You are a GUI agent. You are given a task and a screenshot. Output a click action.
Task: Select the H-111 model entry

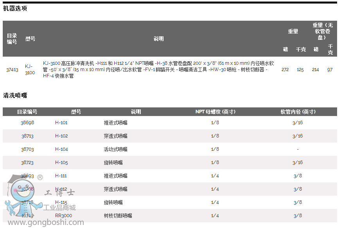61,176
